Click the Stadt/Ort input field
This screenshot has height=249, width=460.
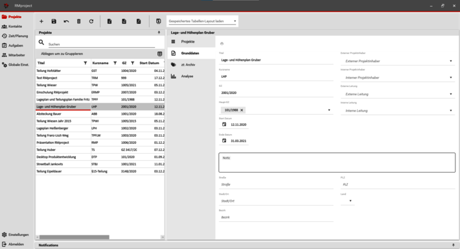coord(276,201)
